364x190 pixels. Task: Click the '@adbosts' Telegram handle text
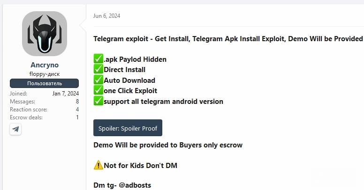(x=135, y=185)
